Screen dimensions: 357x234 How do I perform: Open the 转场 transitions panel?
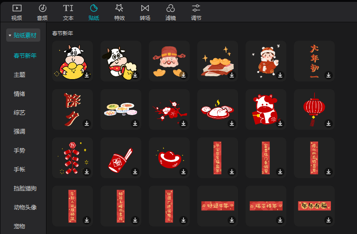pyautogui.click(x=145, y=12)
